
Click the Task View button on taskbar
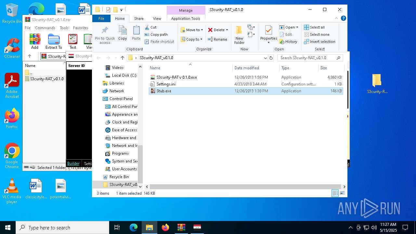[117, 227]
